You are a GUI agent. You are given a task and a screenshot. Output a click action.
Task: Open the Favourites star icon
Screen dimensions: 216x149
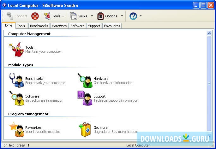[x=17, y=129]
